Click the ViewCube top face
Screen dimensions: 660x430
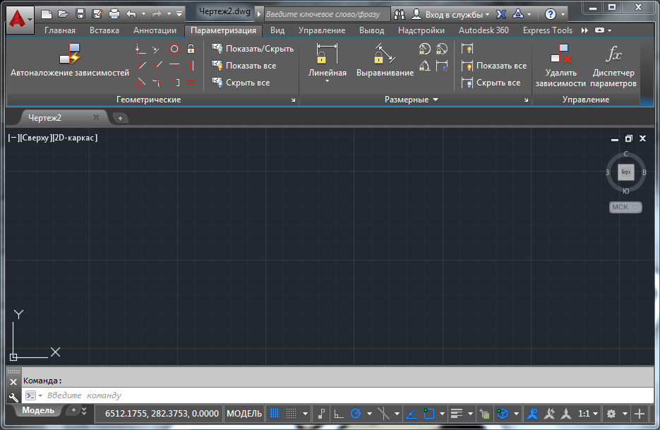[x=626, y=172]
